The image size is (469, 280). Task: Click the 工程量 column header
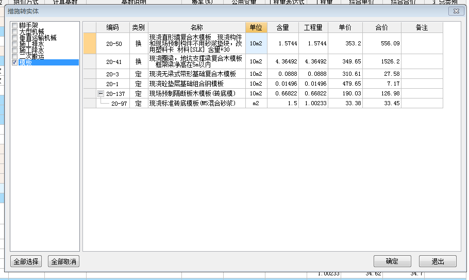313,27
